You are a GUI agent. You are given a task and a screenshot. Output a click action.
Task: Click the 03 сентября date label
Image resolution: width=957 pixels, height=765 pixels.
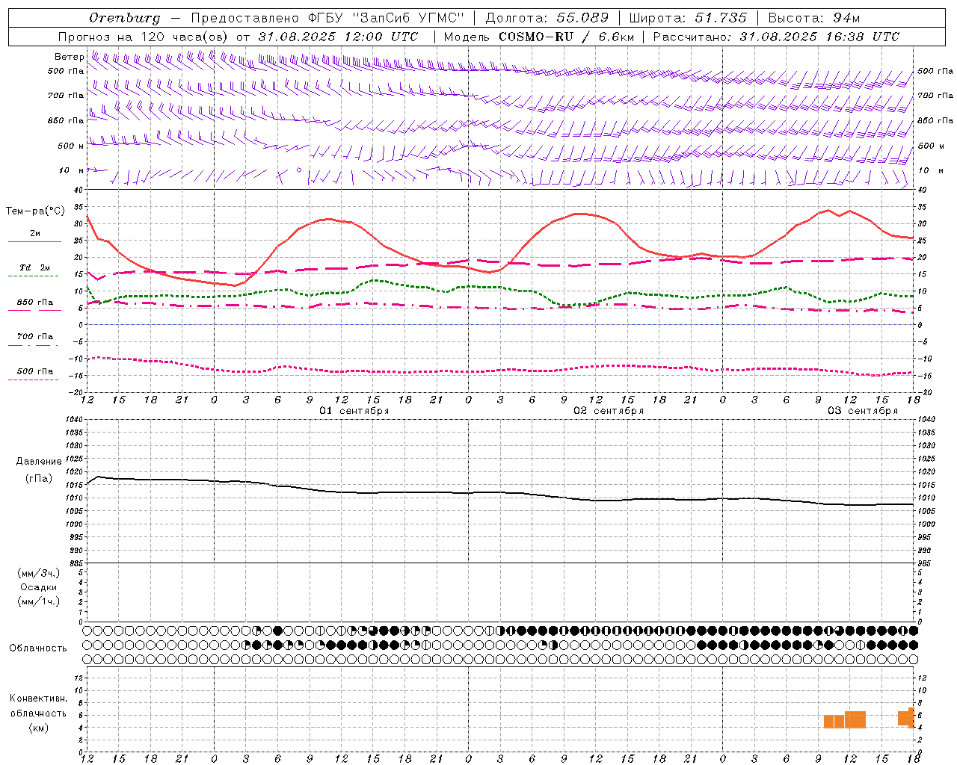[x=863, y=410]
